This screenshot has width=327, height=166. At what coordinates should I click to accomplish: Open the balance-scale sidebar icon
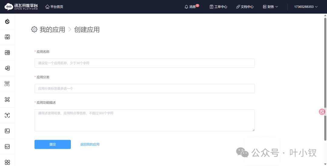(x=7, y=84)
